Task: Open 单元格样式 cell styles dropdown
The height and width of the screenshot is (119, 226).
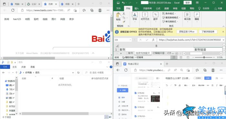Action: 170,22
